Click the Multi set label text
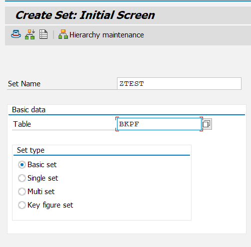Image resolution: width=251 pixels, height=247 pixels. tap(41, 192)
